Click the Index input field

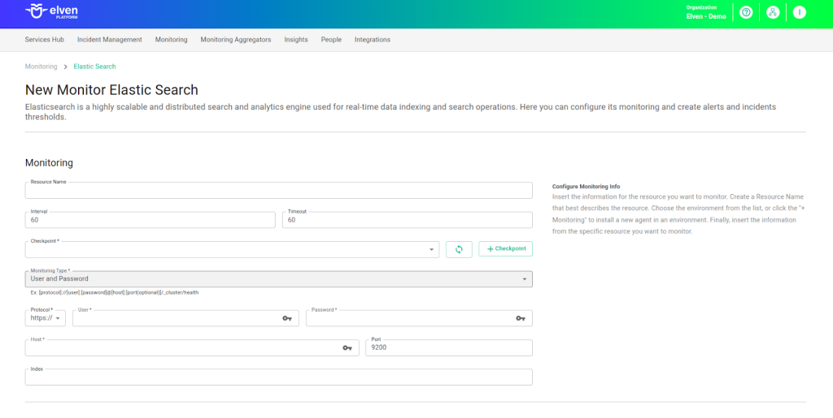click(x=278, y=377)
